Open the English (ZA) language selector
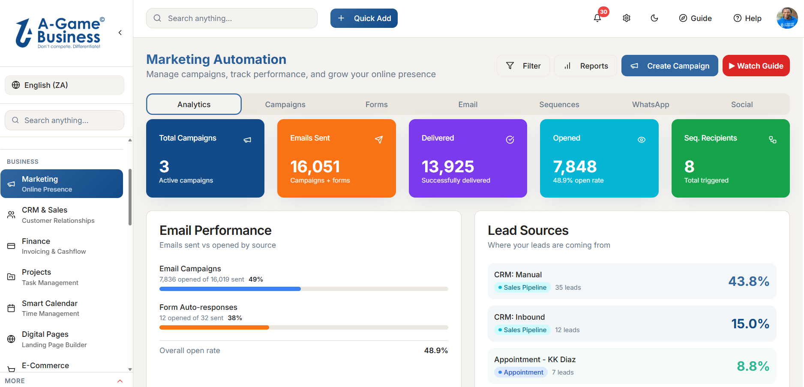Image resolution: width=804 pixels, height=387 pixels. [x=64, y=85]
